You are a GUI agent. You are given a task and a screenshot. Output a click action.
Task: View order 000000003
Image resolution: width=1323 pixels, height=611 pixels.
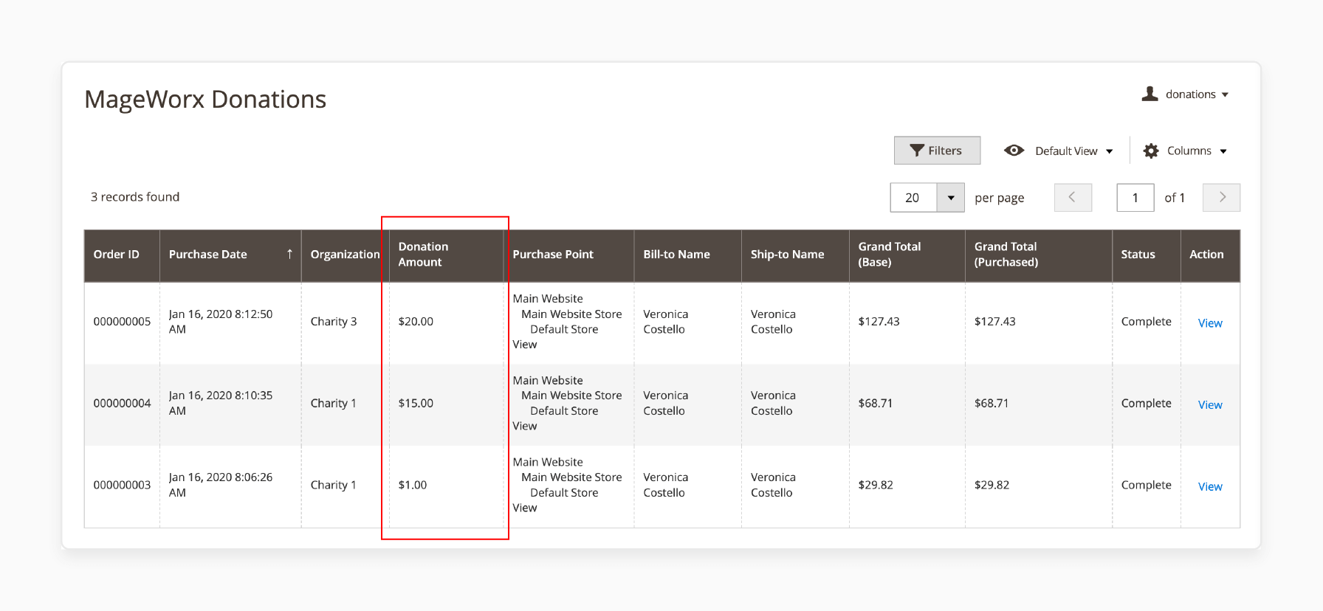tap(1210, 487)
